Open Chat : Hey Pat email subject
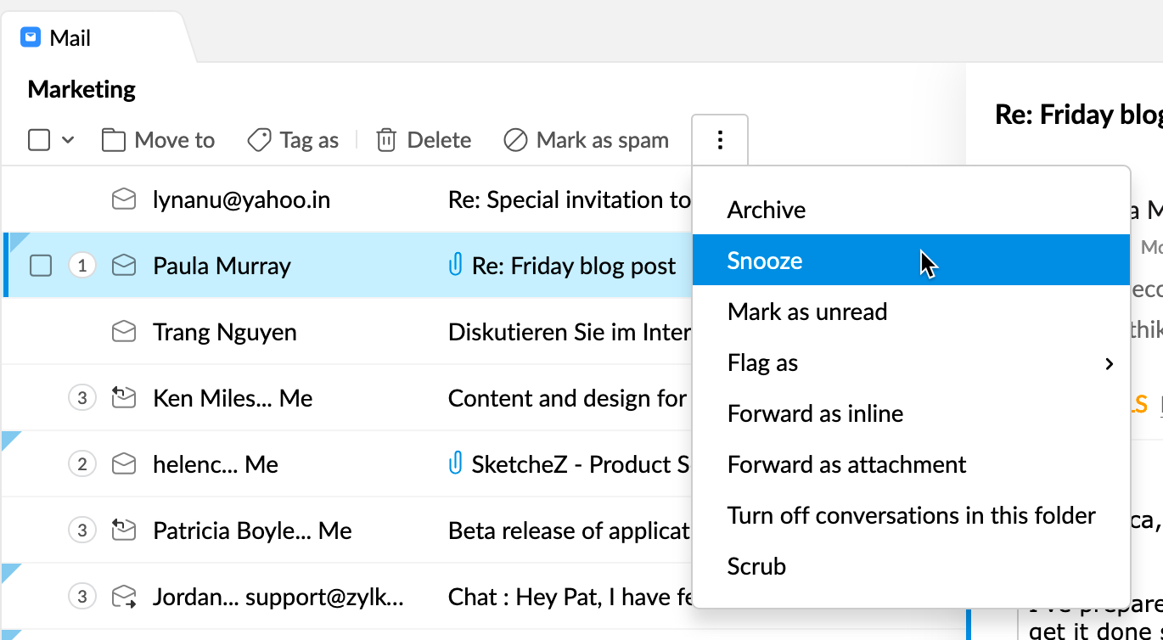This screenshot has height=640, width=1163. coord(570,597)
